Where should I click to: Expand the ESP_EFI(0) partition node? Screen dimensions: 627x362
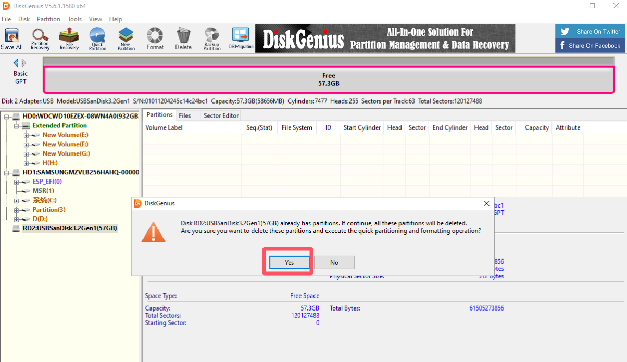17,182
